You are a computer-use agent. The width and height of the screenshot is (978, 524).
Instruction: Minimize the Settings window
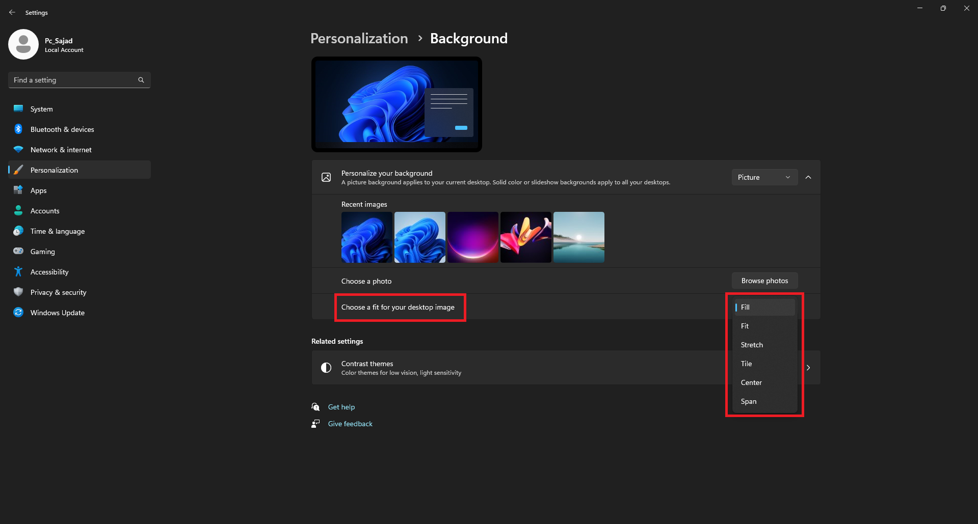920,8
